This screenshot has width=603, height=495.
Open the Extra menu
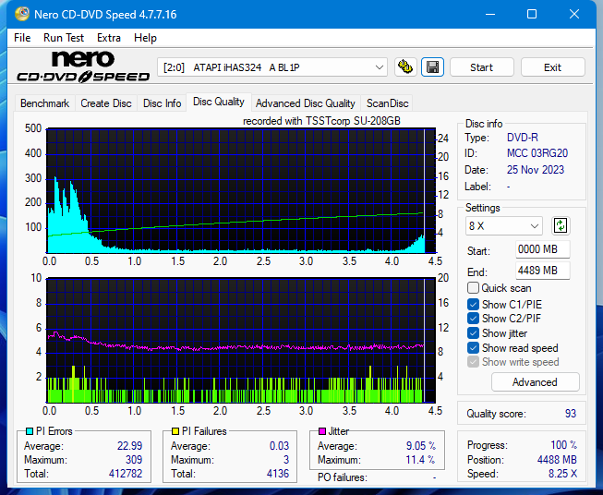point(109,38)
